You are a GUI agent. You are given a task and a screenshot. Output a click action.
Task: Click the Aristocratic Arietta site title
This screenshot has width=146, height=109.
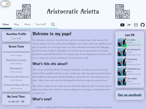[73, 12]
